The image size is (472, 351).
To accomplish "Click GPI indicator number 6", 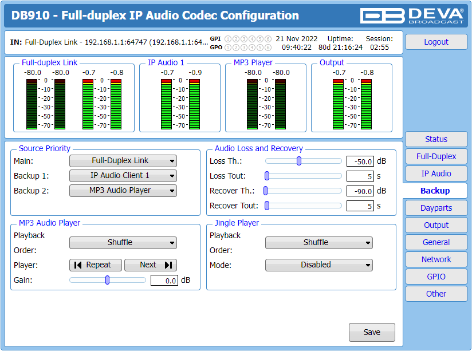I will tap(268, 39).
